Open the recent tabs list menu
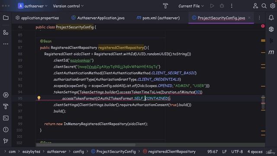The width and height of the screenshot is (277, 156). click(259, 18)
